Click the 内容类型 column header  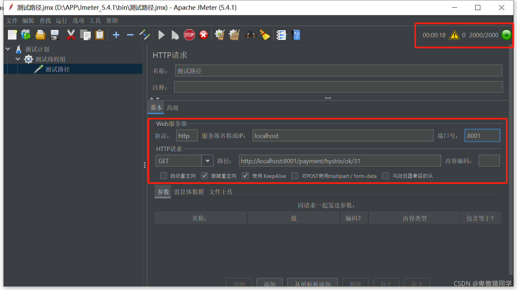pyautogui.click(x=414, y=218)
